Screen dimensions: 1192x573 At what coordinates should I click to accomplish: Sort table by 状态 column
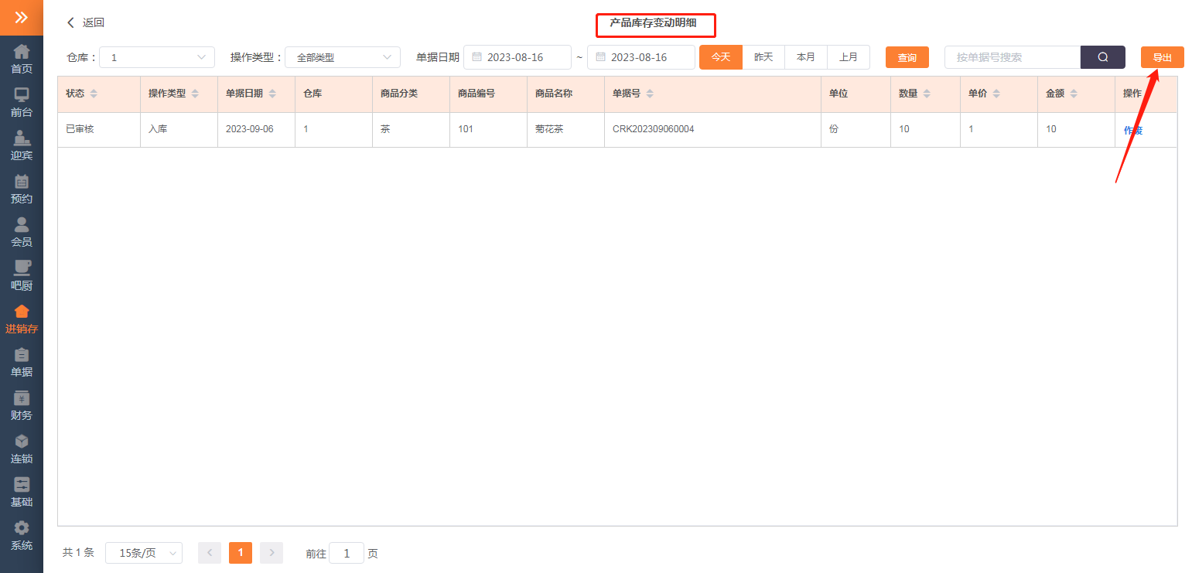94,94
